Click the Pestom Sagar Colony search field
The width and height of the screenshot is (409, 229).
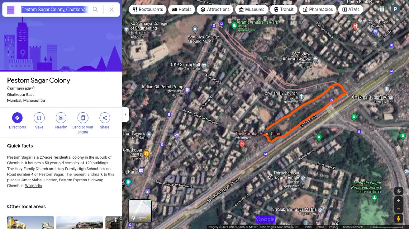click(55, 10)
